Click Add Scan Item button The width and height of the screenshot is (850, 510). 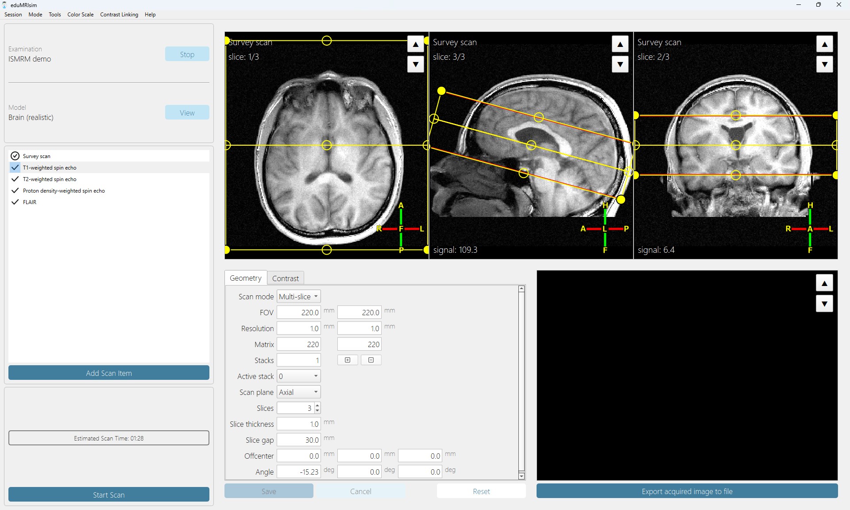coord(109,373)
